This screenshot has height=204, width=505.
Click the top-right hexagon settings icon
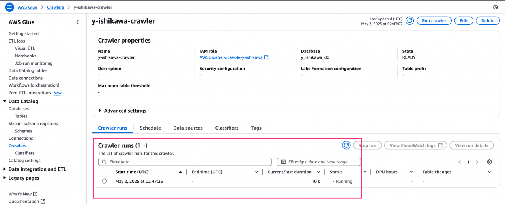(496, 7)
